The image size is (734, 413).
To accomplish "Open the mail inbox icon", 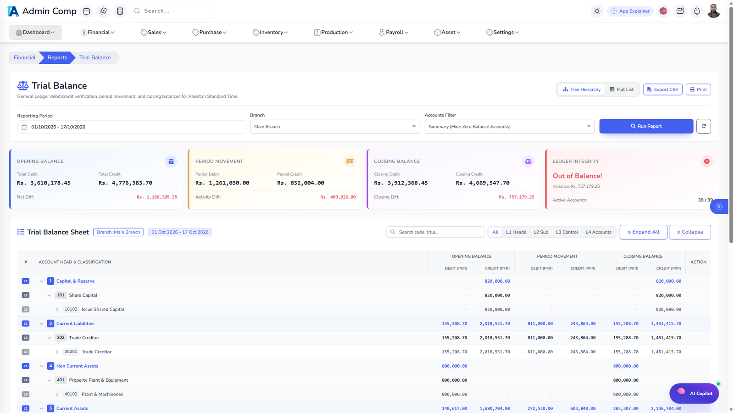I will (680, 11).
